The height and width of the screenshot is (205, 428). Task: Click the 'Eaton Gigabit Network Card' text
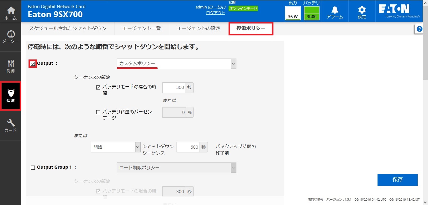56,6
